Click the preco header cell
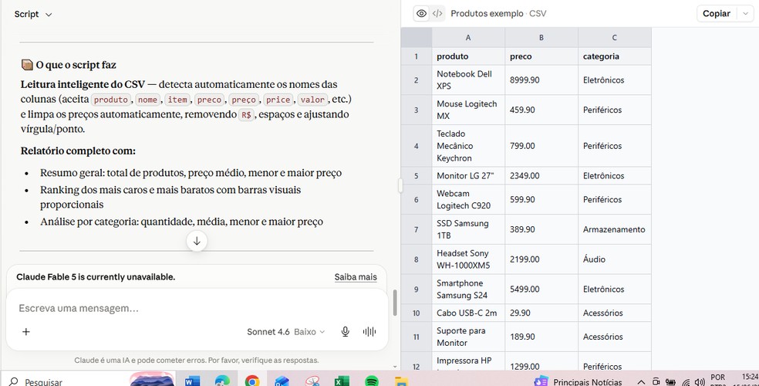Image resolution: width=759 pixels, height=386 pixels. tap(541, 56)
